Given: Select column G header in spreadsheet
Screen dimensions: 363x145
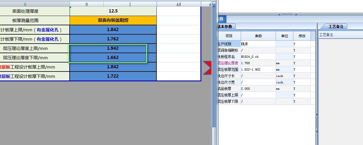Looking at the screenshot, I should 35,4.
